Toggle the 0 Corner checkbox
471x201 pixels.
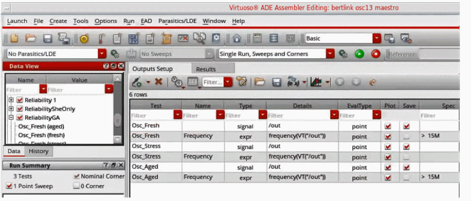click(x=76, y=186)
